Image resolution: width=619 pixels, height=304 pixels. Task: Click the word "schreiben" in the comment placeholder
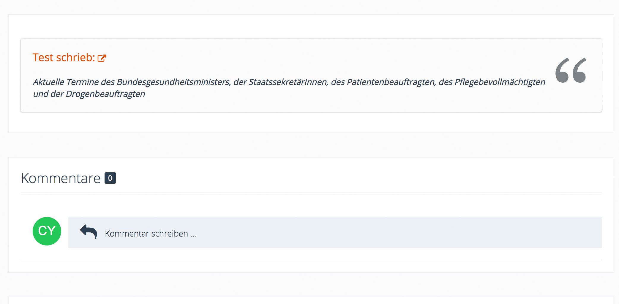pyautogui.click(x=169, y=234)
